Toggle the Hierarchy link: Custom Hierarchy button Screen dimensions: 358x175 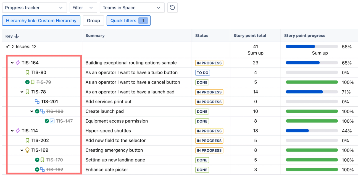tap(41, 21)
